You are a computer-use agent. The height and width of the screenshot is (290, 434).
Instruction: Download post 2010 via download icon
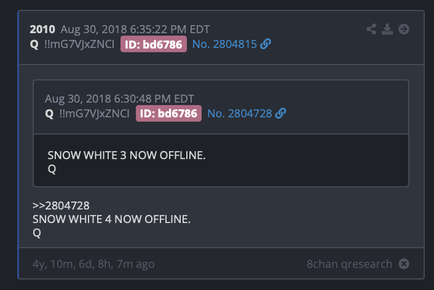pos(387,29)
